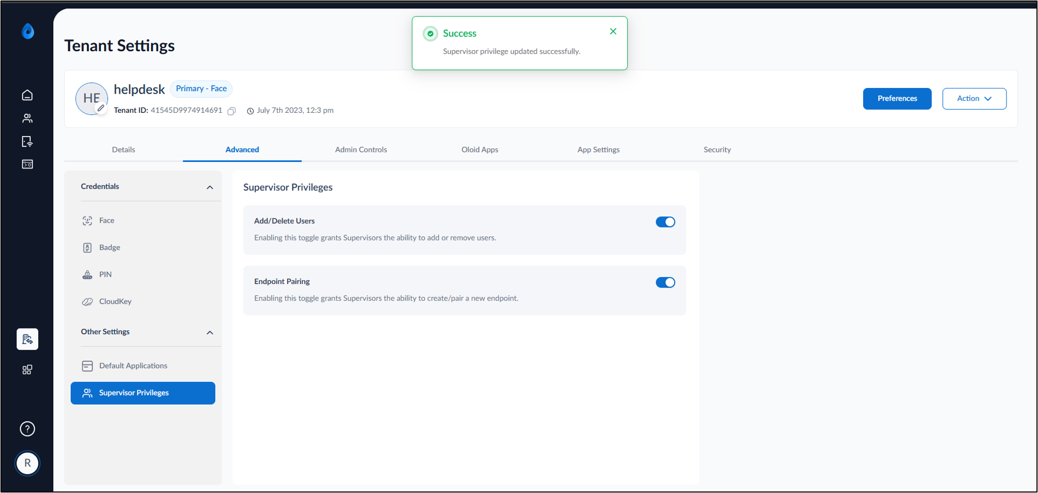Copy the Tenant ID to clipboard
The width and height of the screenshot is (1038, 493).
point(232,111)
